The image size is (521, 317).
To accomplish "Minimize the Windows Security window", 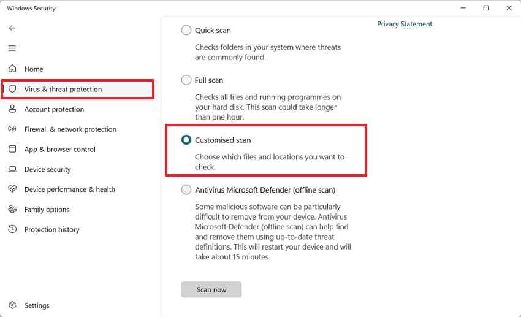I will [x=463, y=8].
